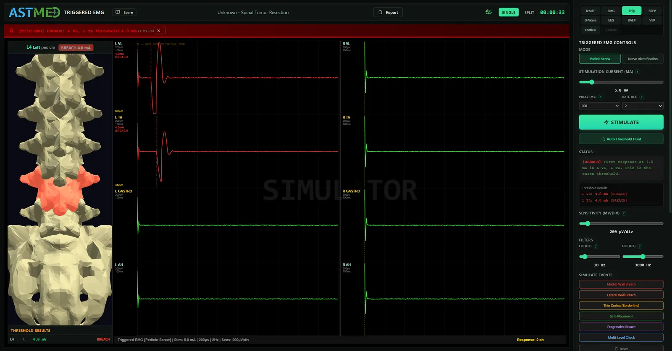Run the Multi-Level Check event

click(x=621, y=338)
